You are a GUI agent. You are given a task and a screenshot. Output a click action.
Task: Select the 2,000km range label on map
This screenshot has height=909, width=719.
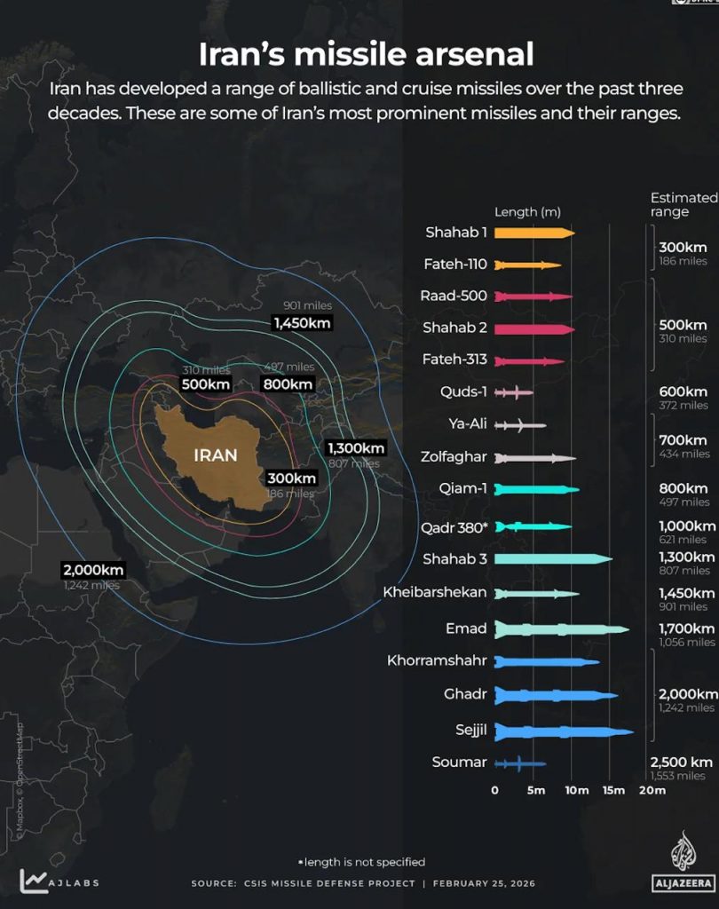pos(93,569)
